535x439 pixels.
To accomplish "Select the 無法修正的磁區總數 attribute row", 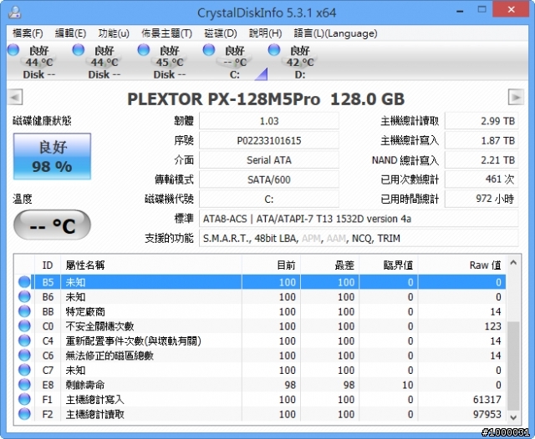I will (x=260, y=356).
